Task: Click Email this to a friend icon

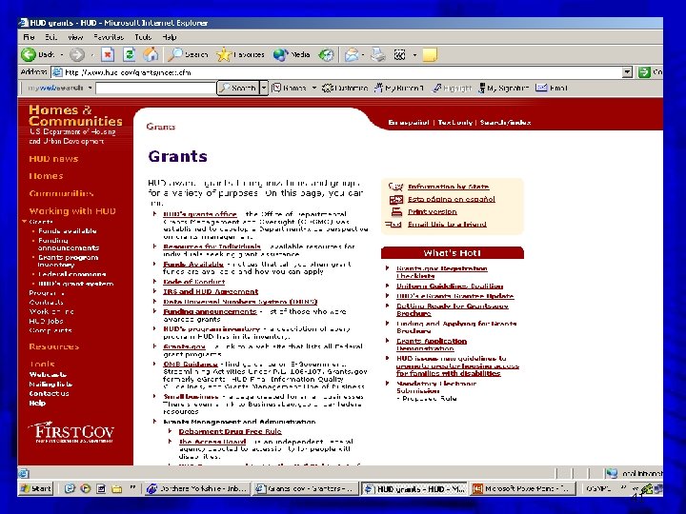Action: 393,225
